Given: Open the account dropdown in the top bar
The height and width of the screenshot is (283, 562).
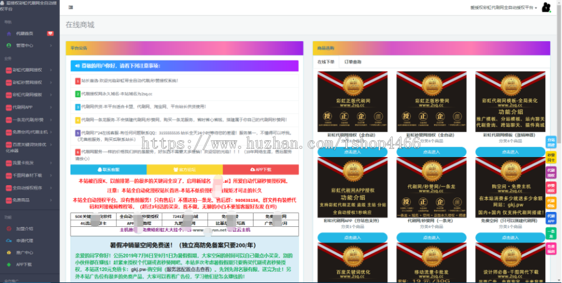Looking at the screenshot, I should tap(503, 7).
